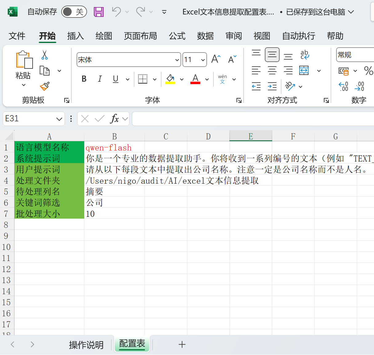Toggle Bold formatting
This screenshot has height=355, width=374.
click(x=84, y=79)
